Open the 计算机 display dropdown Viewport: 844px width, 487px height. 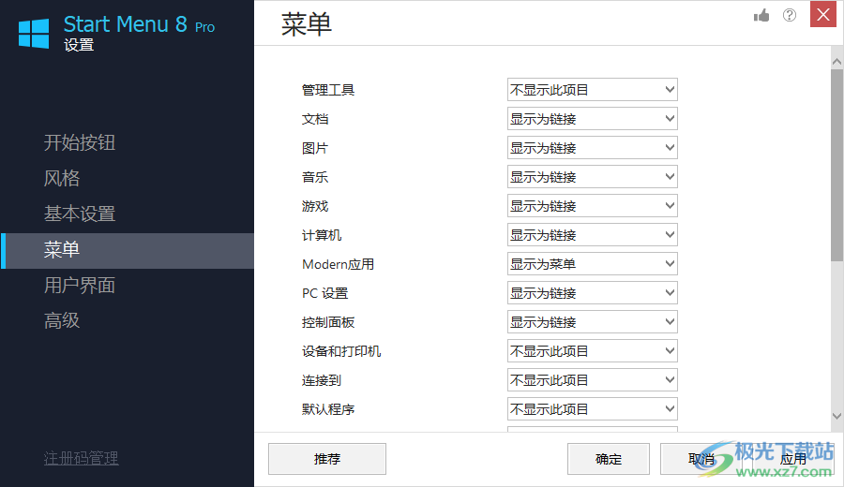pyautogui.click(x=592, y=235)
